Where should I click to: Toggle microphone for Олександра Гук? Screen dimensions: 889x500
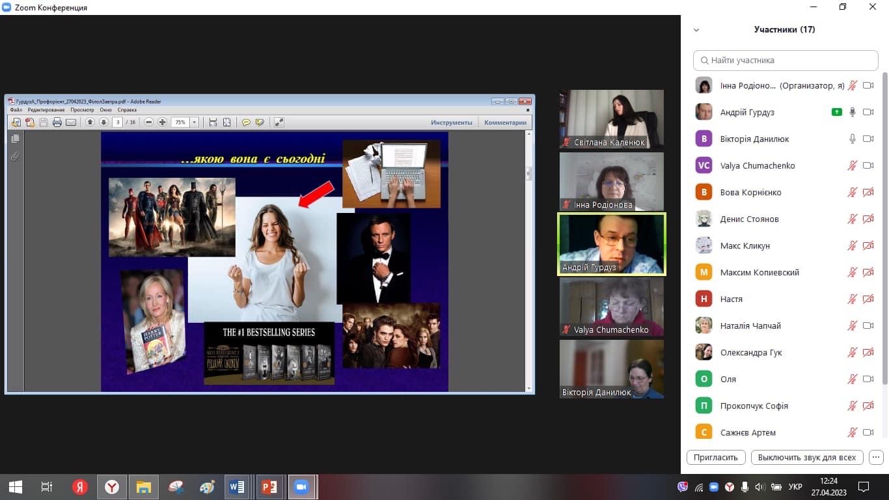coord(852,352)
